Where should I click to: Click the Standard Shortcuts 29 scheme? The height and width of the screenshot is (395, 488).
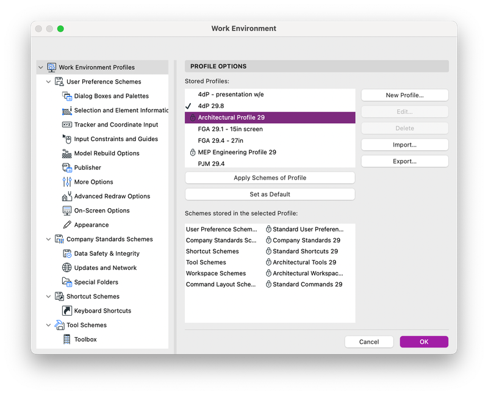point(306,252)
